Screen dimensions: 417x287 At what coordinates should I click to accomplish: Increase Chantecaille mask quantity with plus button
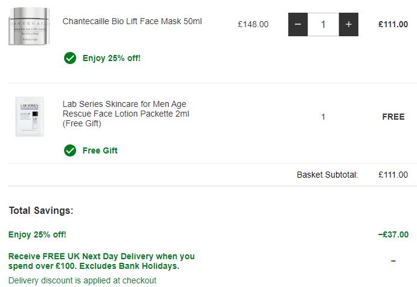pos(349,25)
